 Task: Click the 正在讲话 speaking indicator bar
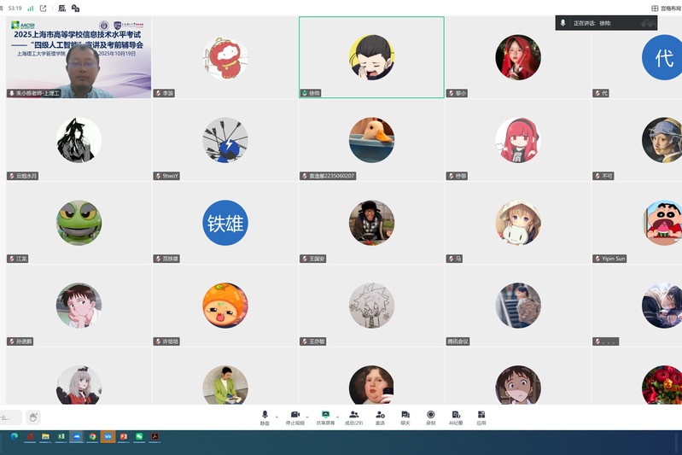(606, 23)
